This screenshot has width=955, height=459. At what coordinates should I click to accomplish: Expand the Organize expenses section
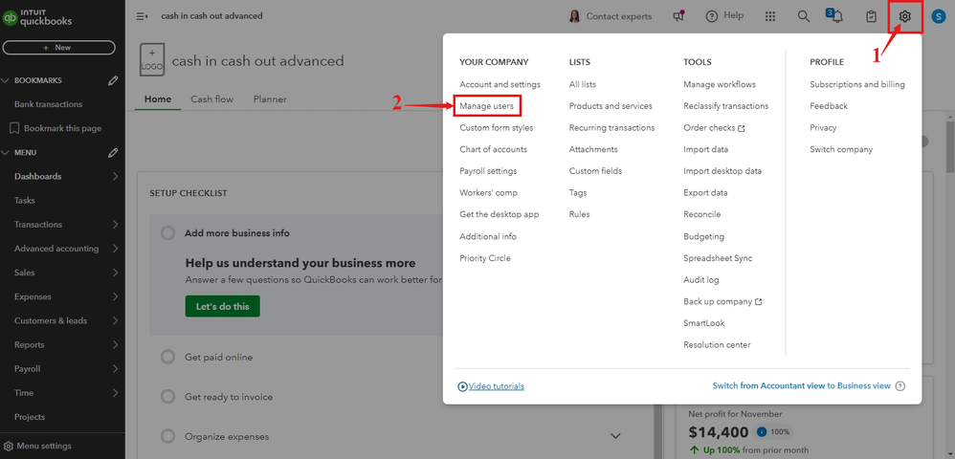[615, 437]
